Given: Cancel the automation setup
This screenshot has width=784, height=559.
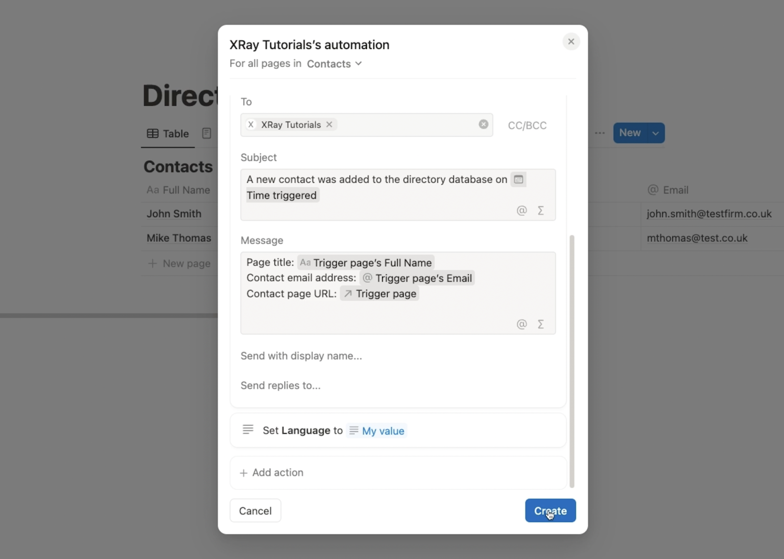Looking at the screenshot, I should (x=255, y=511).
